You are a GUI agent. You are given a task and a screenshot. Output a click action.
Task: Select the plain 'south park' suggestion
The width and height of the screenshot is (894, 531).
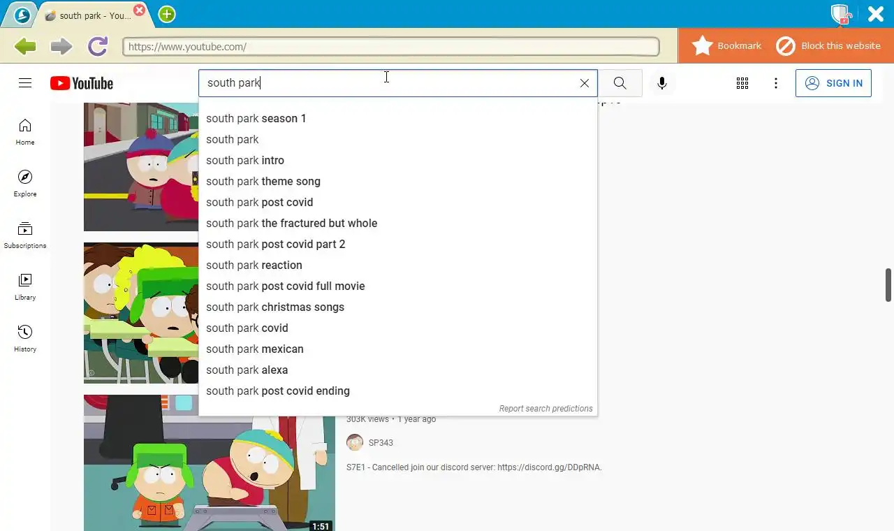click(398, 140)
